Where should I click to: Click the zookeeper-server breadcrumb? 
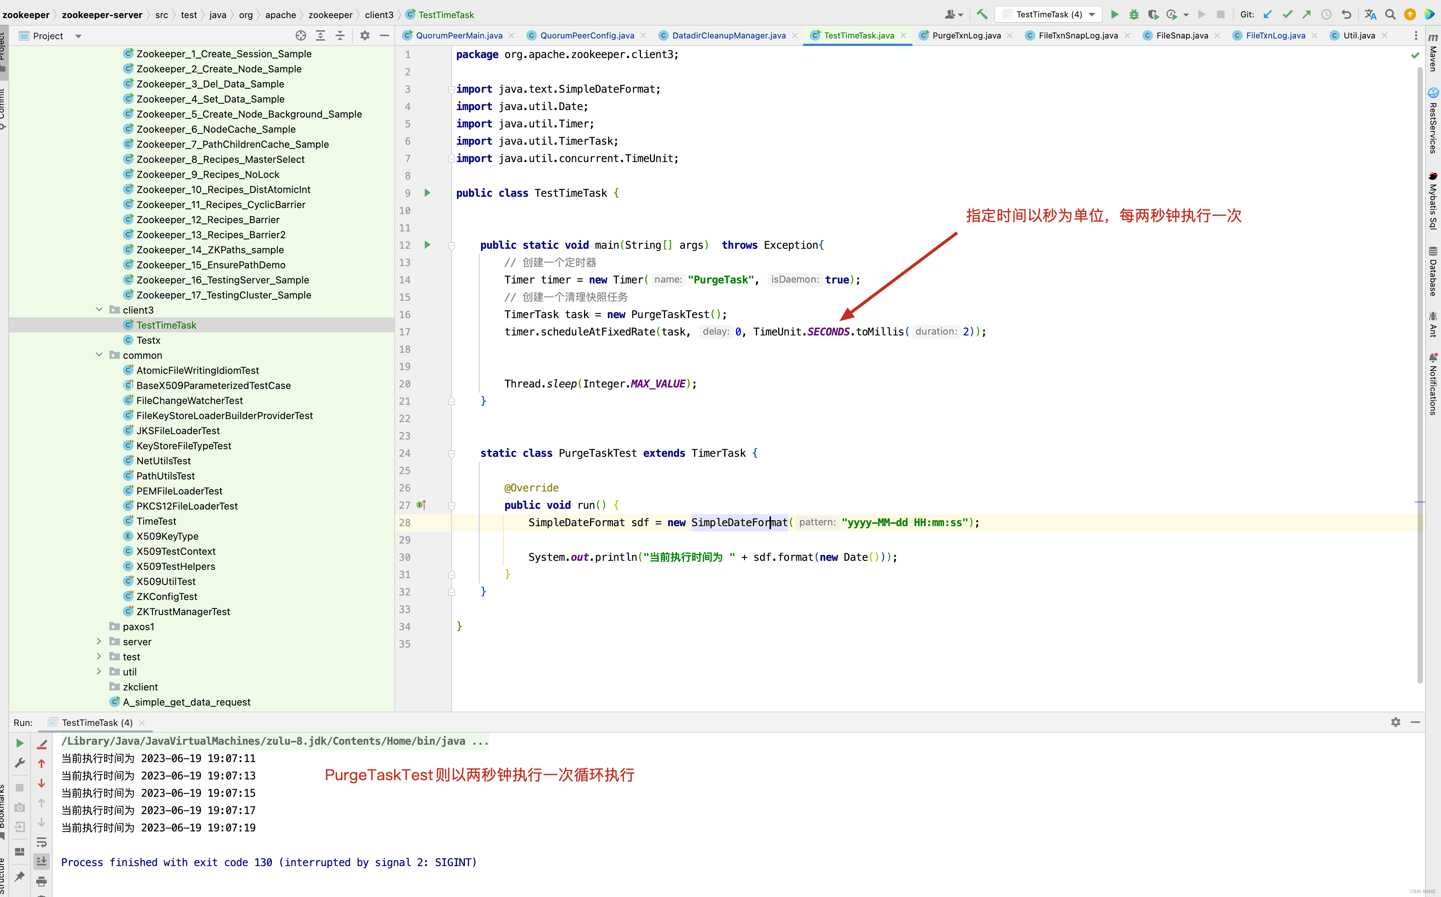(101, 15)
